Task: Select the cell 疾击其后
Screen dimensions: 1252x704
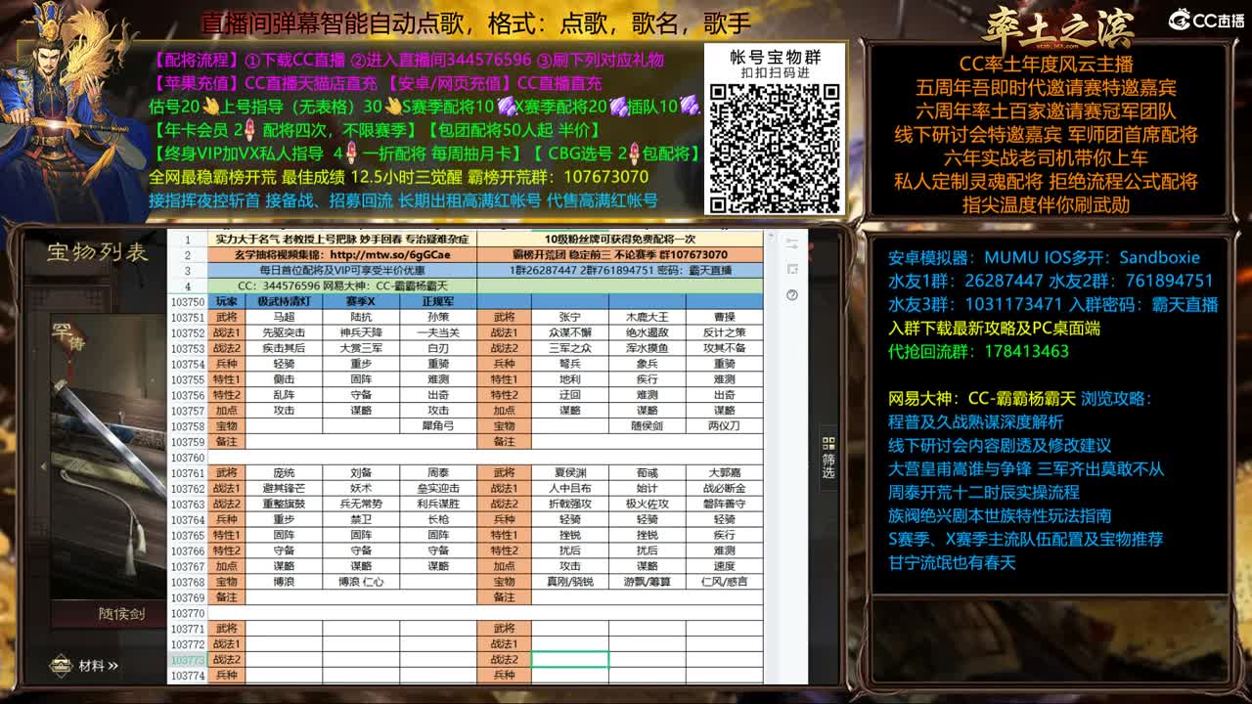Action: coord(284,349)
